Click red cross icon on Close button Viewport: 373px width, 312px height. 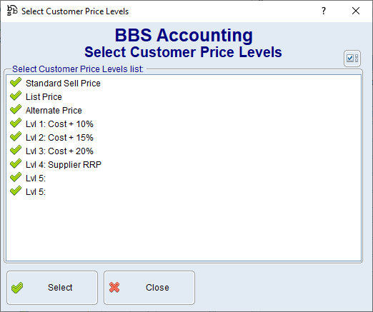tap(114, 287)
